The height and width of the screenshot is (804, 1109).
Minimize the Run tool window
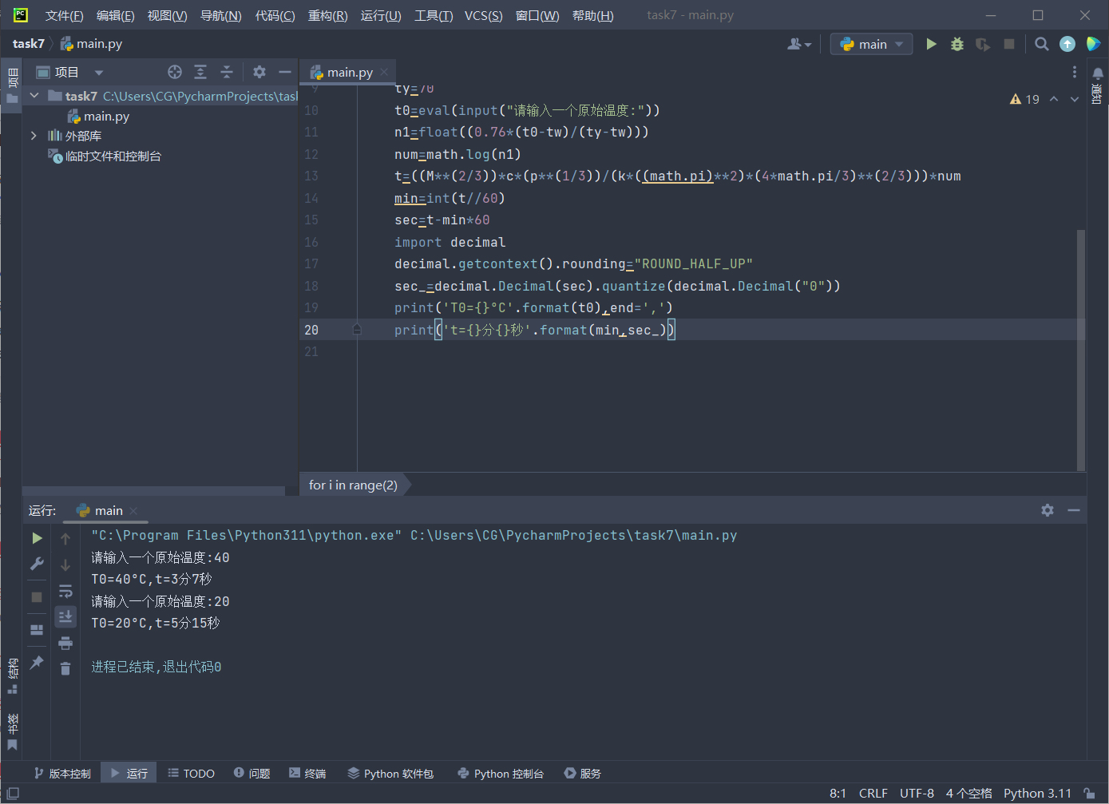click(x=1074, y=510)
